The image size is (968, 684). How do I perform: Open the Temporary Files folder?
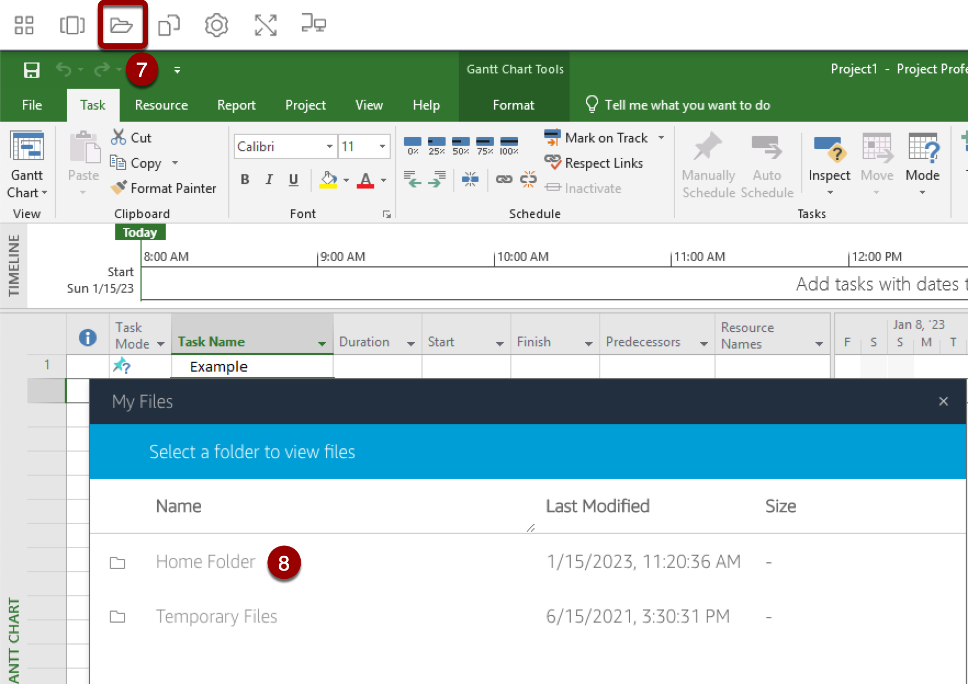coord(216,617)
